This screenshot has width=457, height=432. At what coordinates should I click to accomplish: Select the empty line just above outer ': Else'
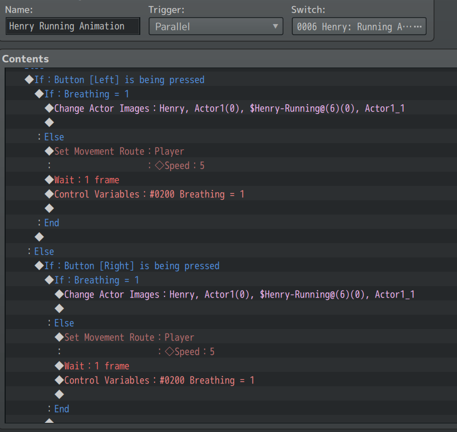click(231, 237)
